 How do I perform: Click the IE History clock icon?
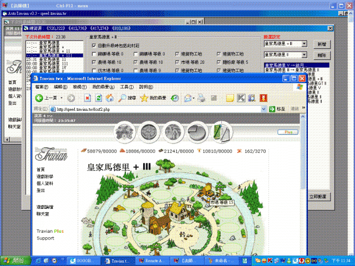[175, 98]
